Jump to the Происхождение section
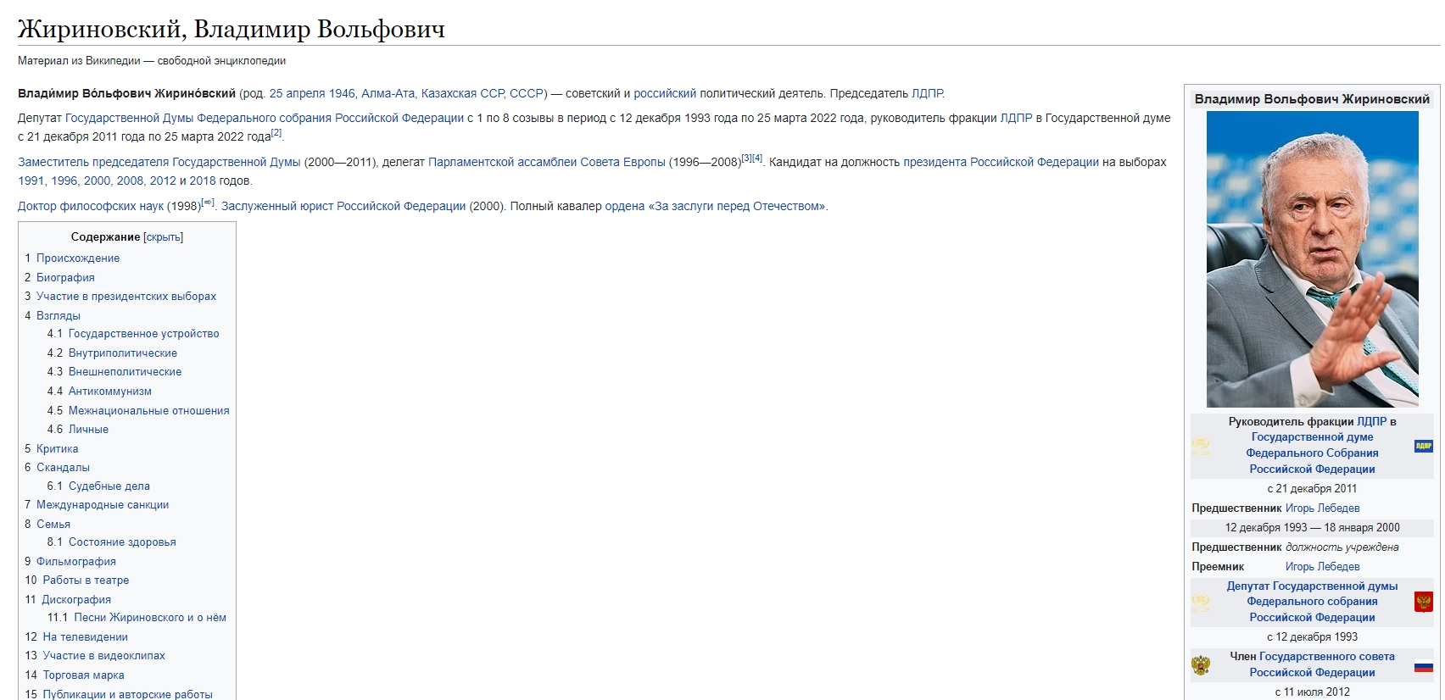This screenshot has width=1445, height=700. pos(78,258)
